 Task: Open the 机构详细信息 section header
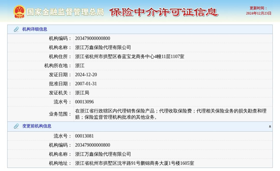(140, 29)
